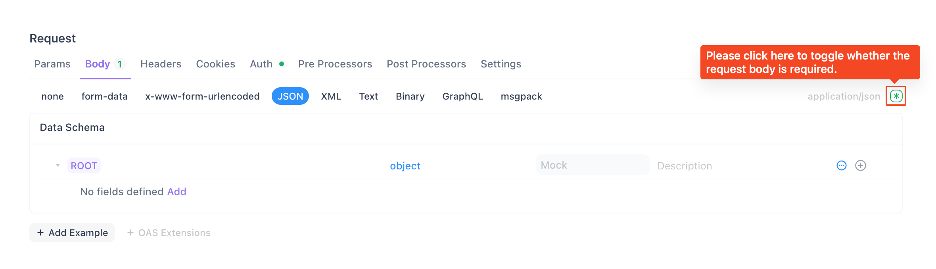Click the OAS Extensions button
Image resolution: width=936 pixels, height=269 pixels.
pyautogui.click(x=169, y=233)
